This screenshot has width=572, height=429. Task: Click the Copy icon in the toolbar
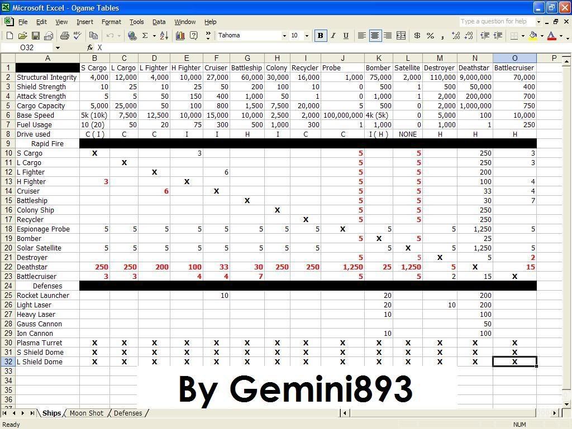93,35
